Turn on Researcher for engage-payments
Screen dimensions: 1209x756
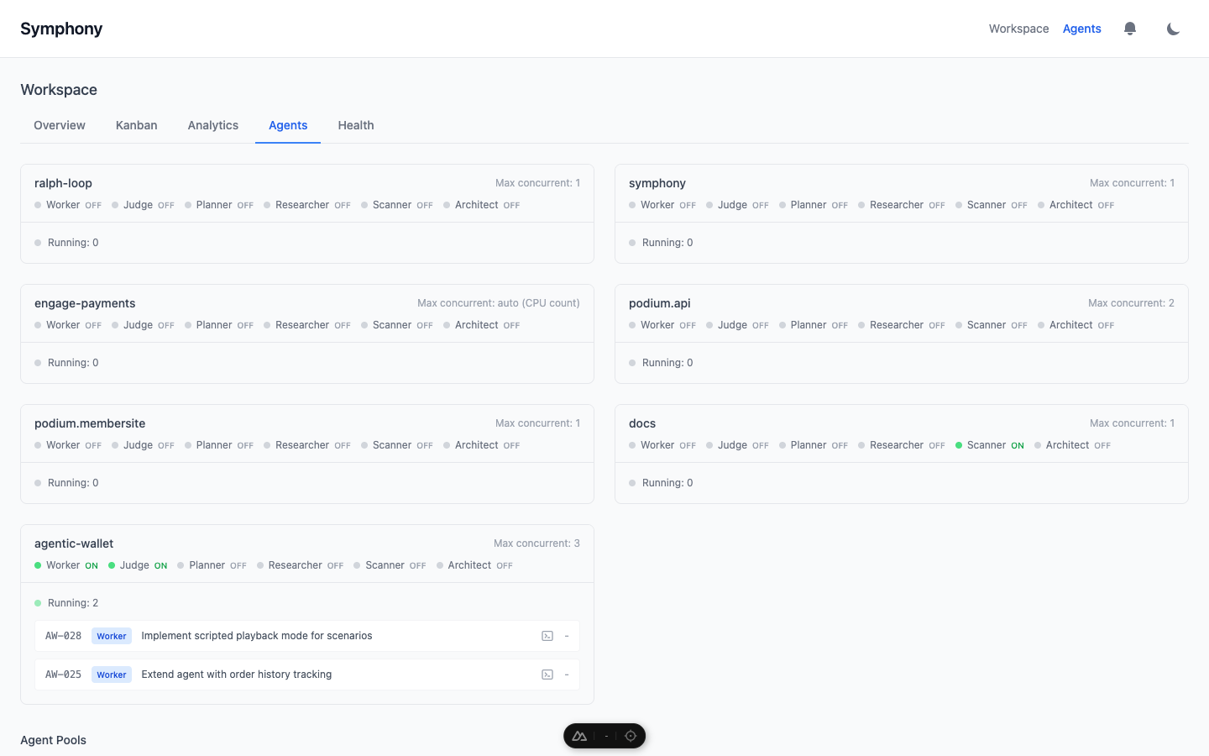coord(303,324)
